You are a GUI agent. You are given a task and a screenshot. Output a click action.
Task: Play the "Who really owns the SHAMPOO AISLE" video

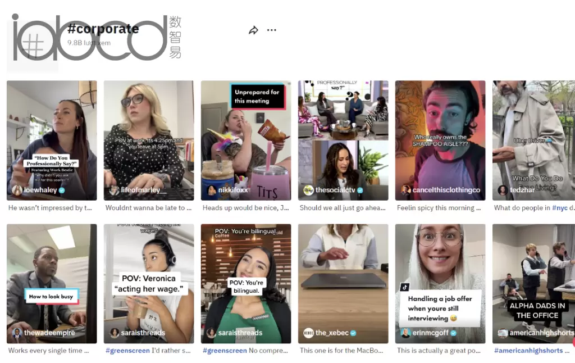(440, 140)
